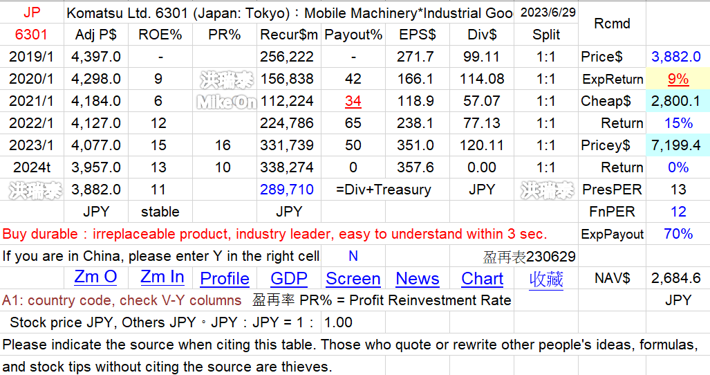
Task: Open the Screen link
Action: [x=353, y=279]
